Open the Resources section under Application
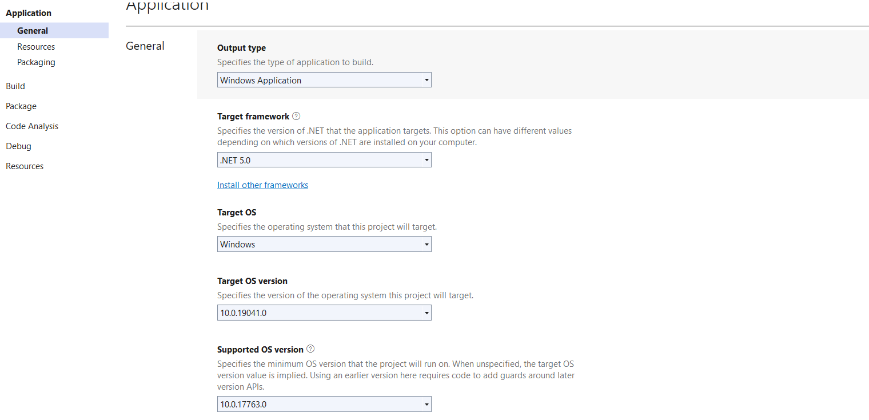The image size is (869, 420). tap(36, 46)
